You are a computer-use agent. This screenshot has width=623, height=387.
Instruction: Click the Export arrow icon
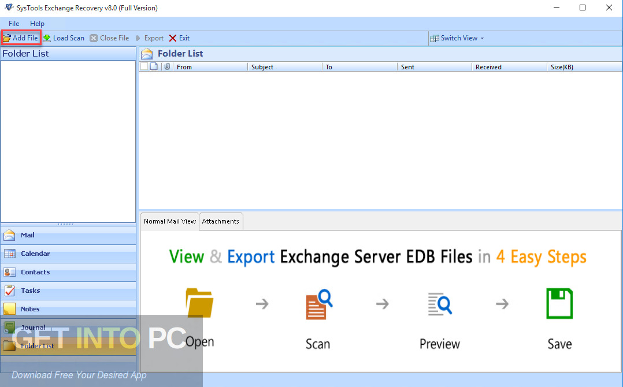pyautogui.click(x=138, y=38)
